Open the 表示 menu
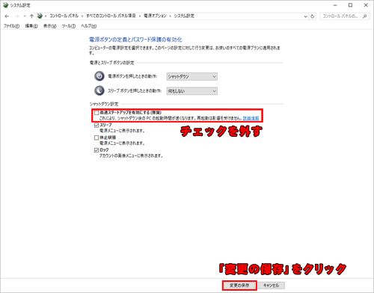 49,26
